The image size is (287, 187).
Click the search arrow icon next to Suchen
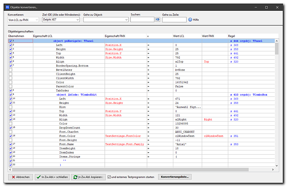click(158, 20)
